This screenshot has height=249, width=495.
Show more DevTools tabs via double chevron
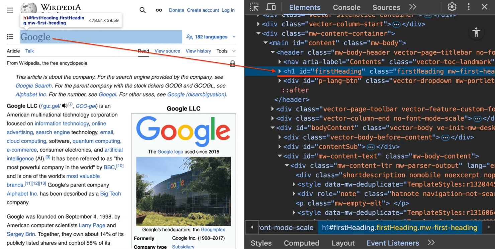413,7
